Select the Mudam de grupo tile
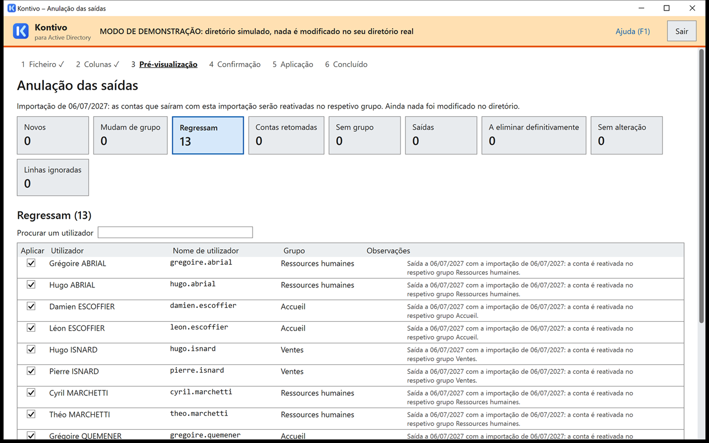This screenshot has width=709, height=443. click(130, 135)
